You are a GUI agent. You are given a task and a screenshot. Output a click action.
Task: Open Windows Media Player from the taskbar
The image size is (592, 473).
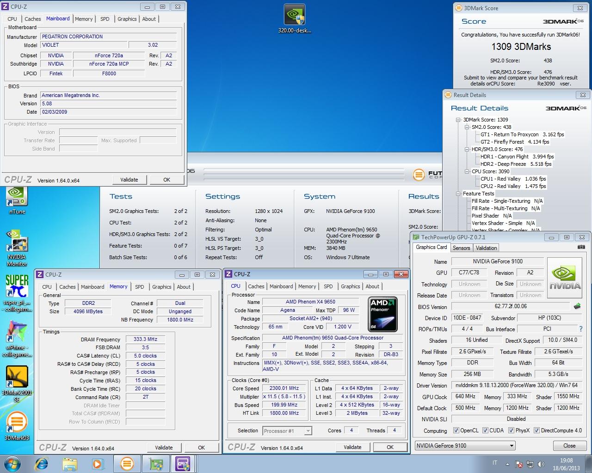click(98, 464)
